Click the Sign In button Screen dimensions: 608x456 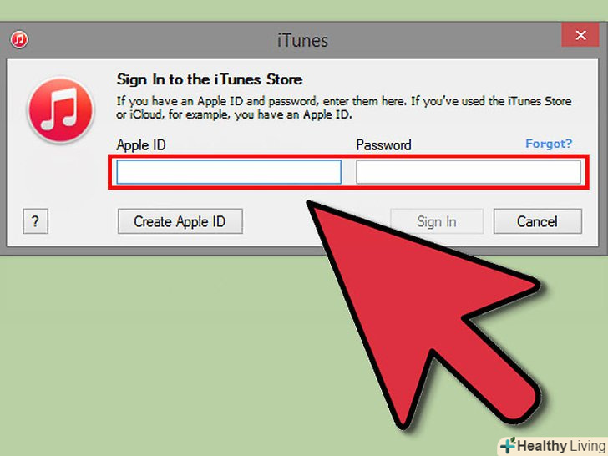437,221
